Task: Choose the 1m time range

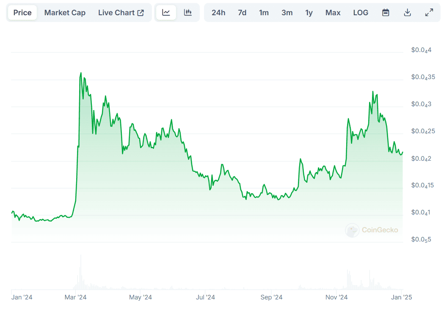Action: point(264,13)
